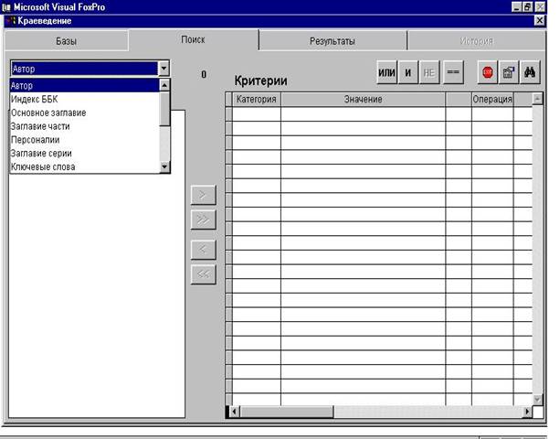Screen dimensions: 560x439
Task: Click the Значение column header
Action: [x=363, y=99]
